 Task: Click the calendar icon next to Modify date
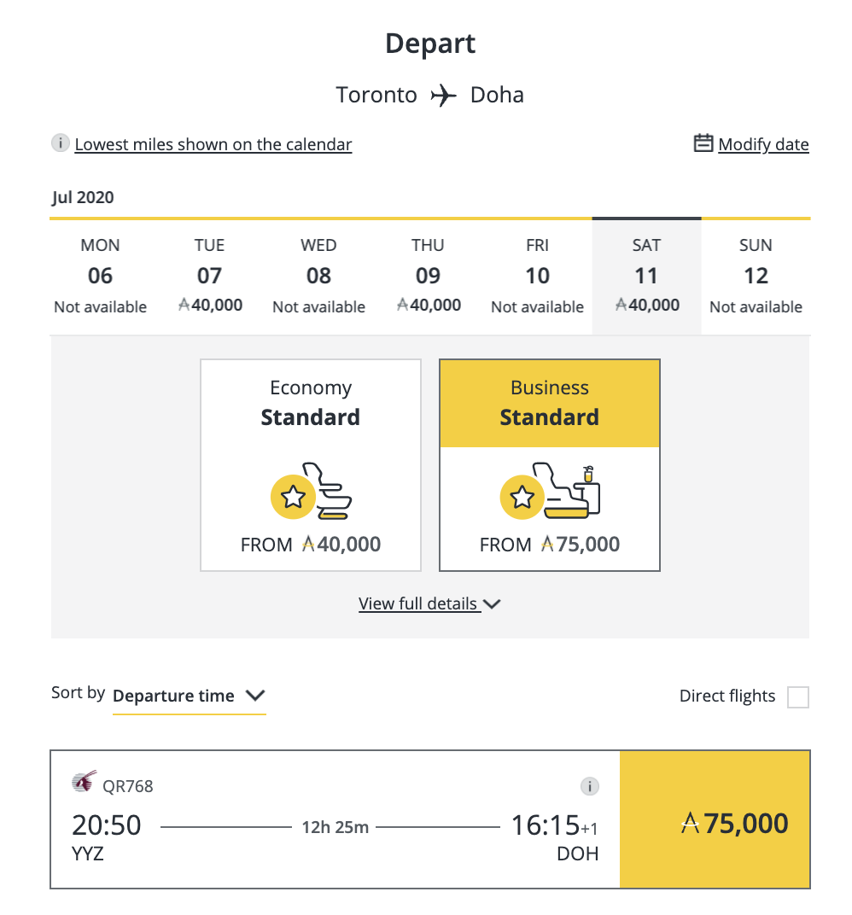coord(703,143)
